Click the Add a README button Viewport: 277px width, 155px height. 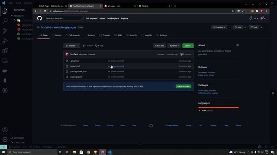tap(184, 87)
